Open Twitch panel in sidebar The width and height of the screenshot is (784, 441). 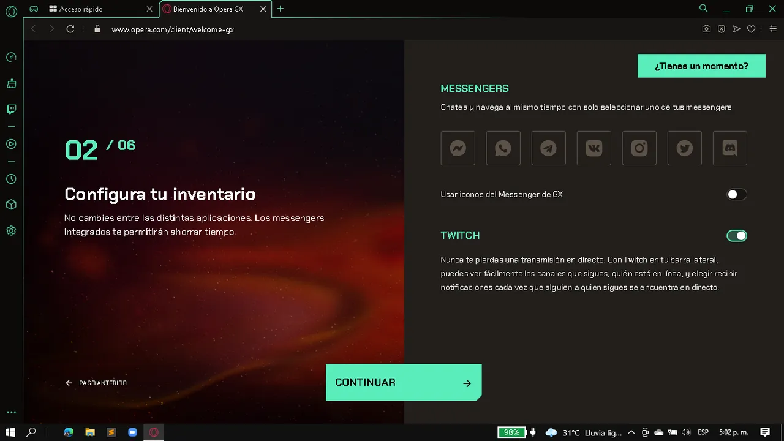pyautogui.click(x=11, y=110)
